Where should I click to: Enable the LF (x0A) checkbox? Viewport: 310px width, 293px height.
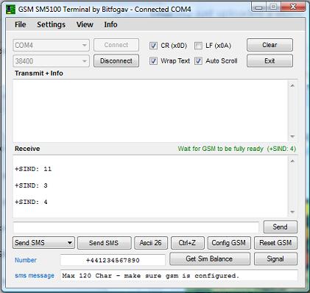point(198,46)
